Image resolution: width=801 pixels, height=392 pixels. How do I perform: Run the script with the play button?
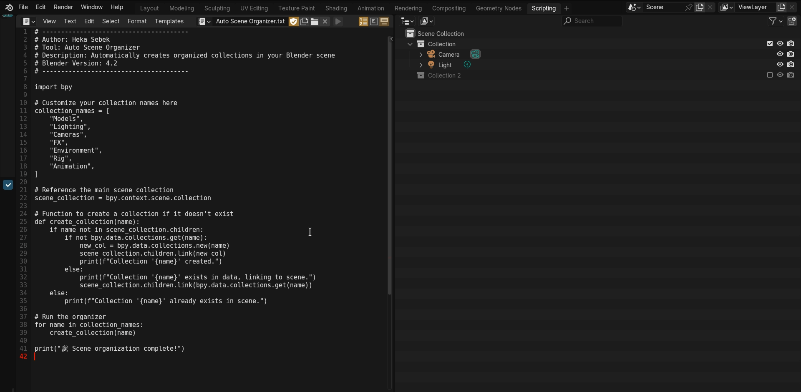[x=338, y=21]
